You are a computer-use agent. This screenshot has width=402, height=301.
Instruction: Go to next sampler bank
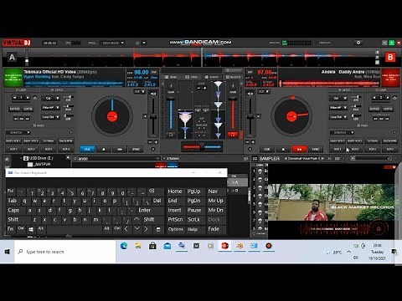tap(323, 158)
